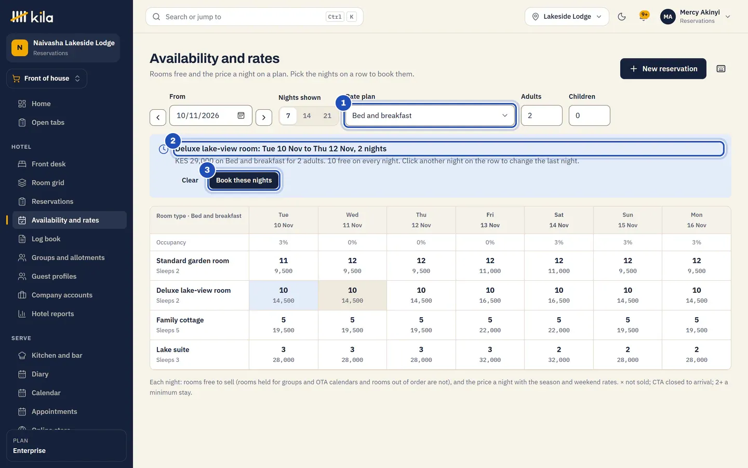This screenshot has width=748, height=468.
Task: Open keyboard shortcuts icon beside New reservation
Action: tap(721, 69)
